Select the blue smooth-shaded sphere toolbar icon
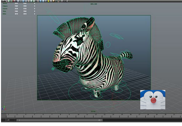Image resolution: width=182 pixels, height=126 pixels. (x=43, y=1)
